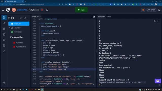162x91 pixels.
Task: Open the Database sidebar icon
Action: click(x=4, y=45)
